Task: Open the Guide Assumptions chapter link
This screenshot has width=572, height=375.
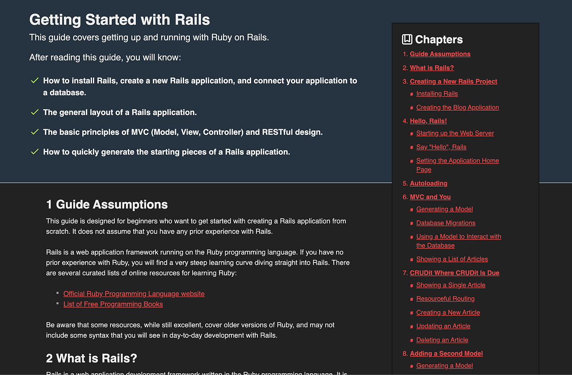Action: click(440, 54)
